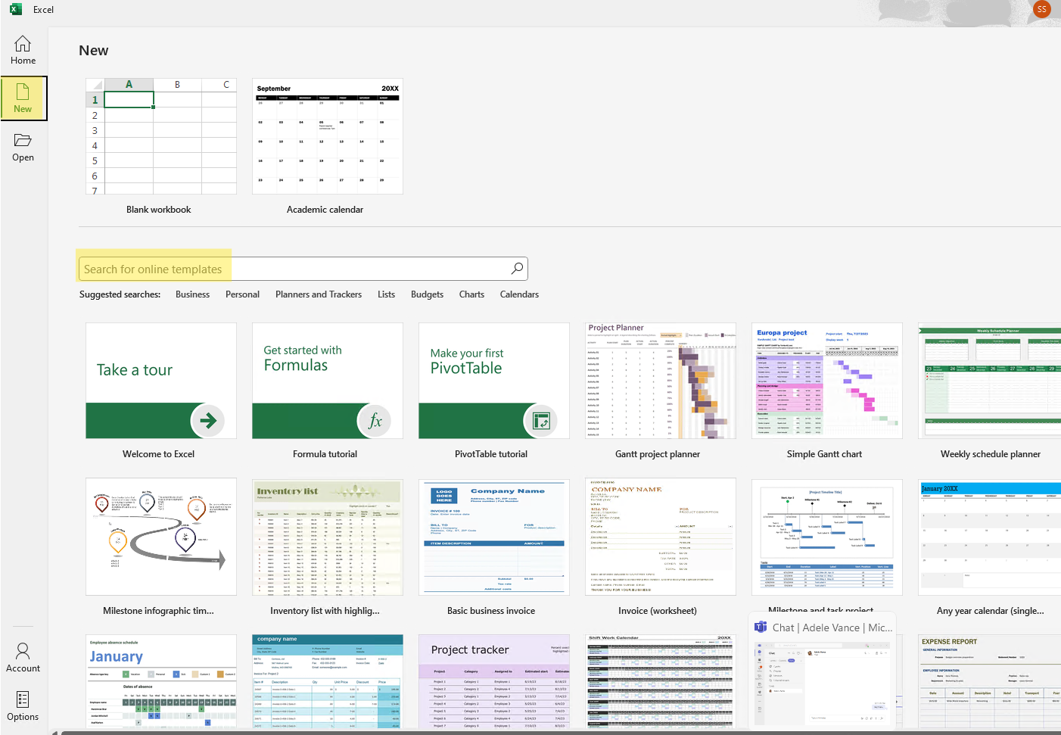Open Options checklist icon
Screen dimensions: 1061x735
[x=23, y=699]
